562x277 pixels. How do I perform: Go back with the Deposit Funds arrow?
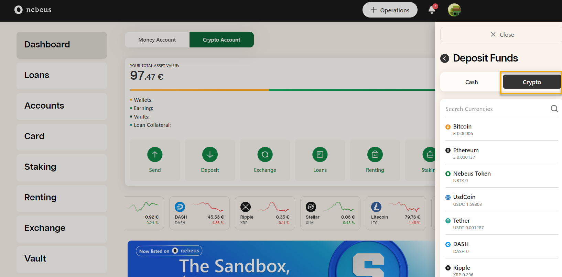click(445, 58)
